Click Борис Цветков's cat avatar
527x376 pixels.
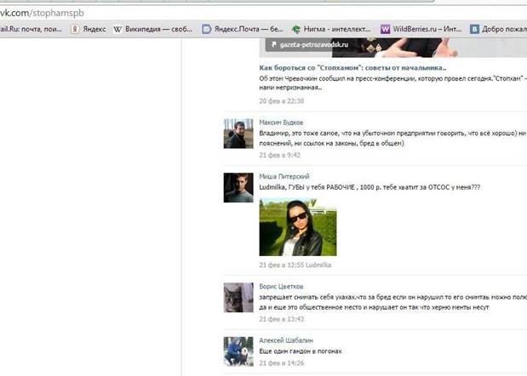238,298
